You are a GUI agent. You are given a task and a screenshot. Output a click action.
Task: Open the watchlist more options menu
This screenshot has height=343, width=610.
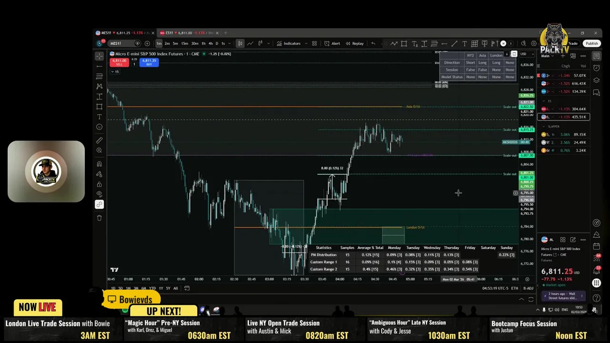583,56
